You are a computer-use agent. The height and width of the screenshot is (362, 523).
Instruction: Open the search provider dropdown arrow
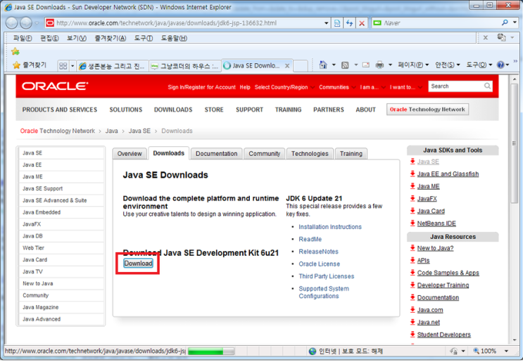tap(515, 22)
